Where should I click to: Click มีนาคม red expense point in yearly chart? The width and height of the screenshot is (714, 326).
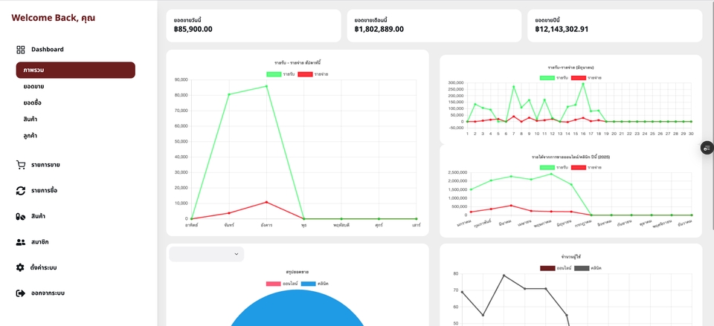click(511, 206)
